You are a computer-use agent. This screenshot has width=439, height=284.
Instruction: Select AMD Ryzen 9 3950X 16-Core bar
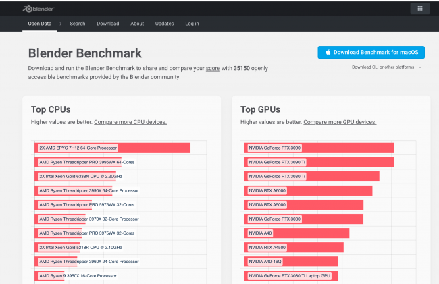pyautogui.click(x=49, y=276)
